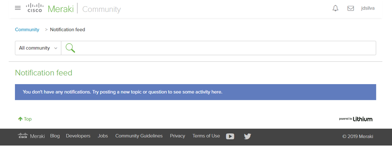Open the YouTube icon in footer
392x158 pixels.
pos(230,136)
